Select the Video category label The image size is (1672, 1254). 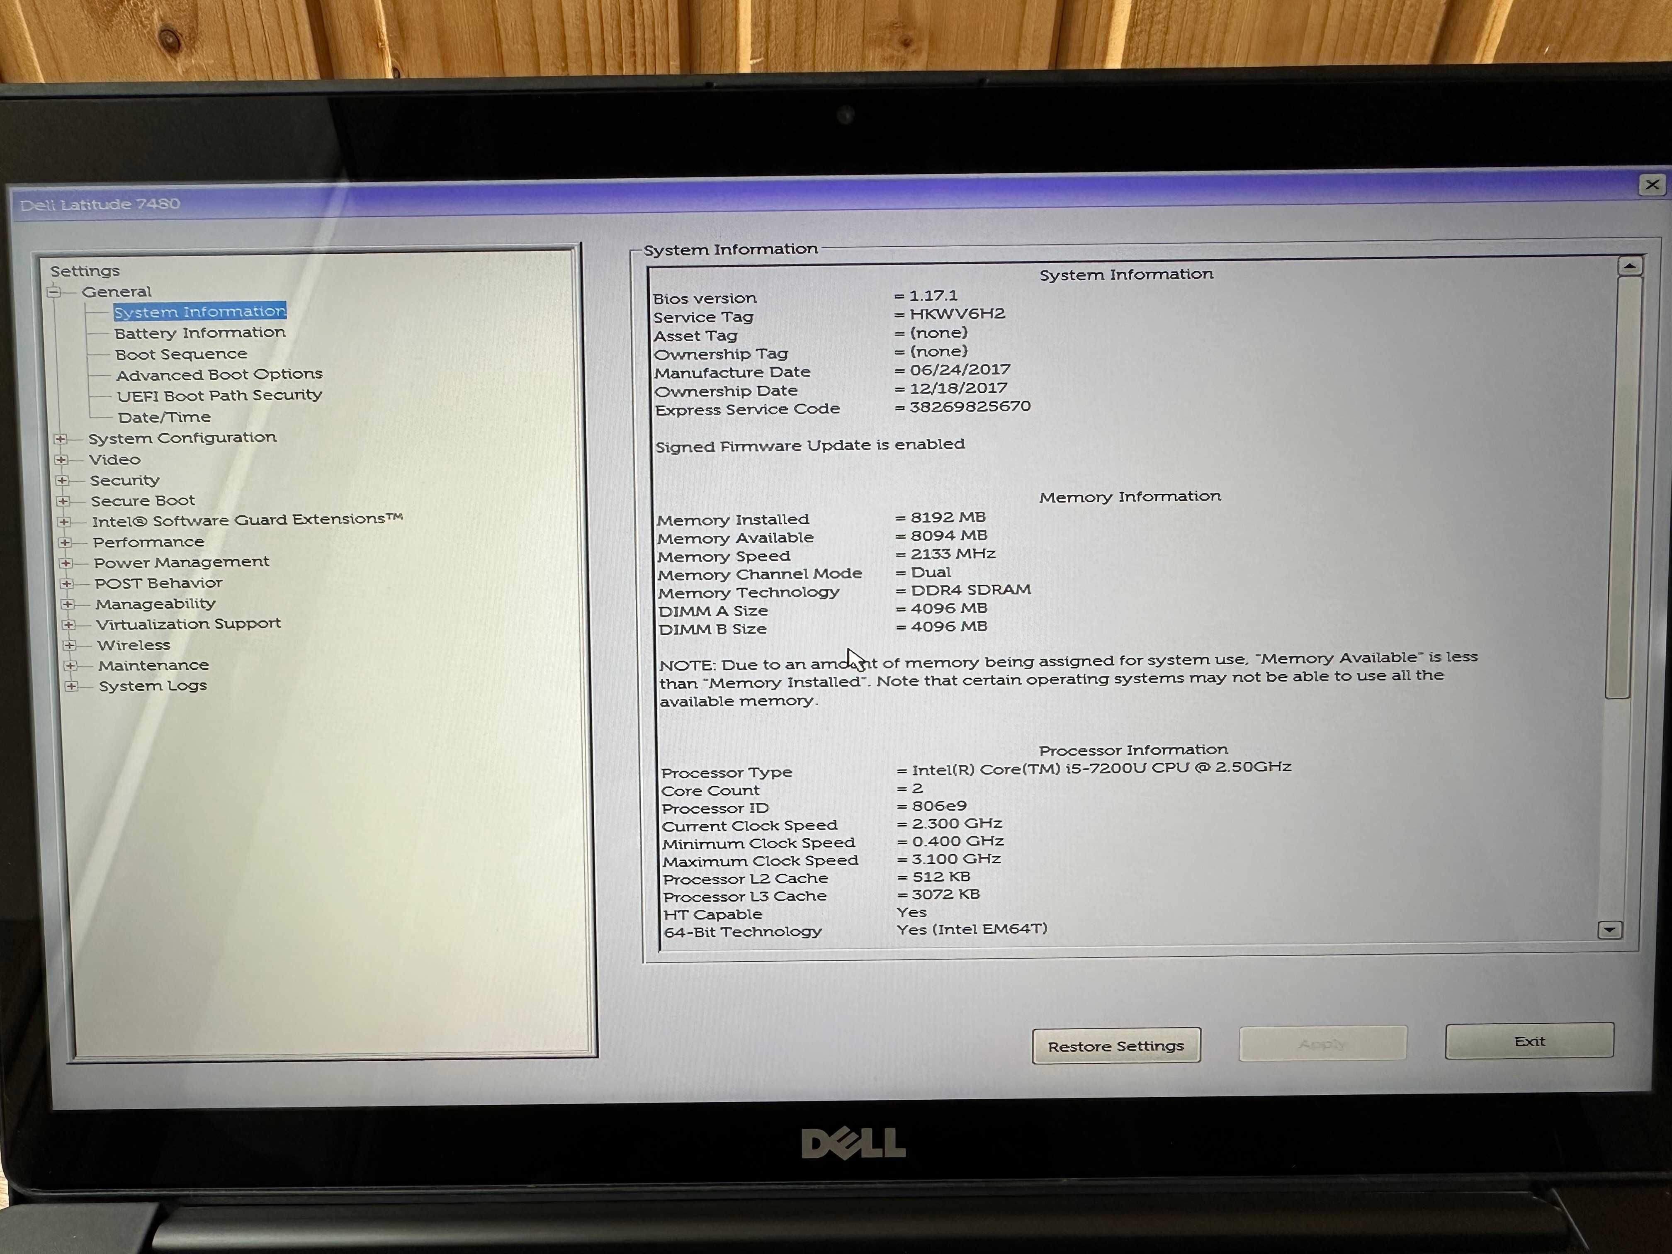pyautogui.click(x=114, y=459)
